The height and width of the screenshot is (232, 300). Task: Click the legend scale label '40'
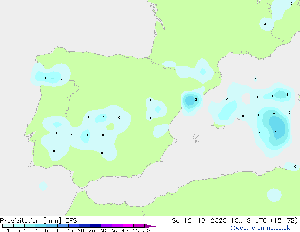click(x=124, y=230)
